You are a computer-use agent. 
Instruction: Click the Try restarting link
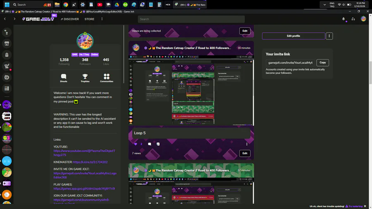point(354,207)
